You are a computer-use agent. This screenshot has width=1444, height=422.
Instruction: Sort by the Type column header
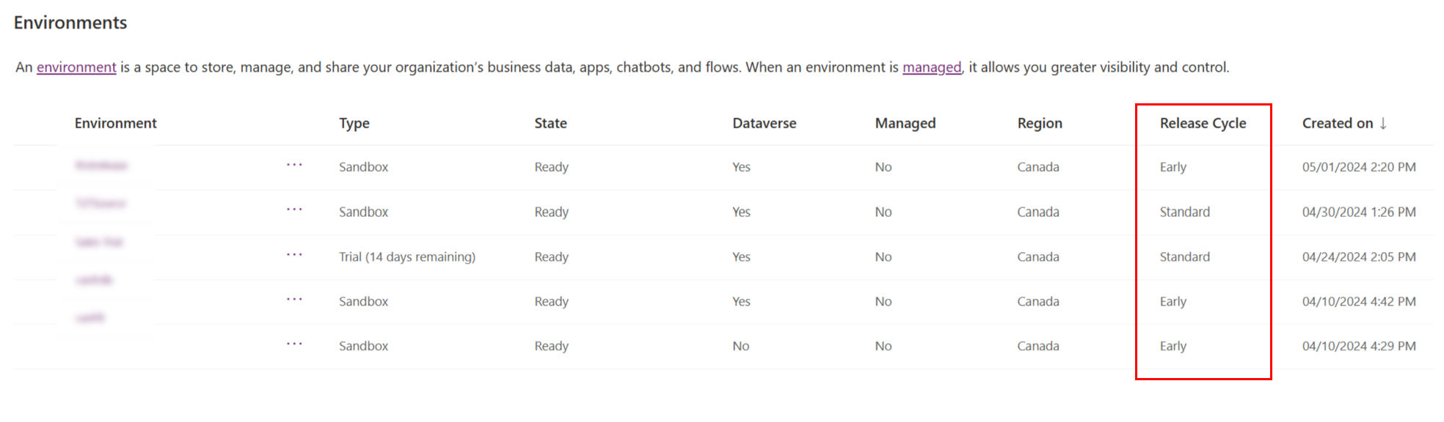coord(354,123)
